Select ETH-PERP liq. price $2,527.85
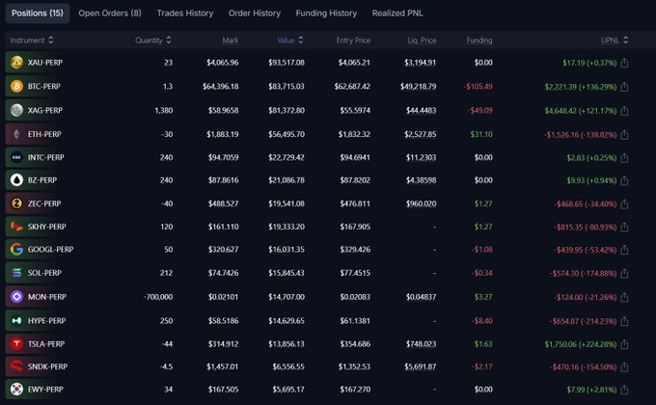656x405 pixels. (420, 134)
